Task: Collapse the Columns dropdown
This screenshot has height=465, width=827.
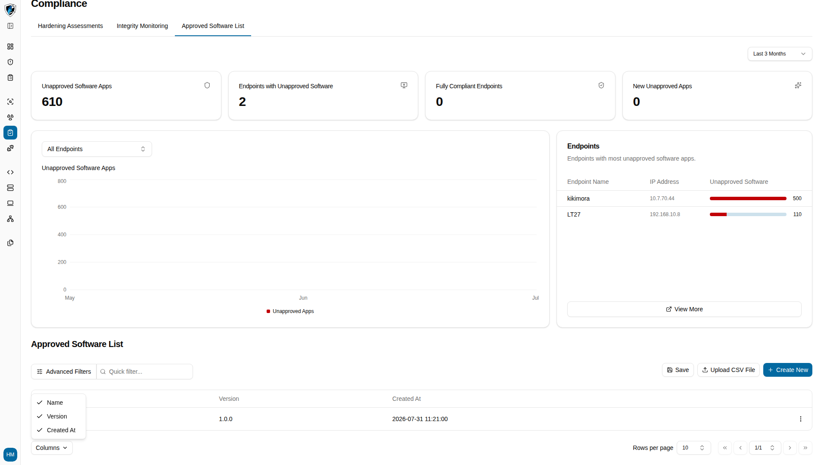Action: pos(52,448)
